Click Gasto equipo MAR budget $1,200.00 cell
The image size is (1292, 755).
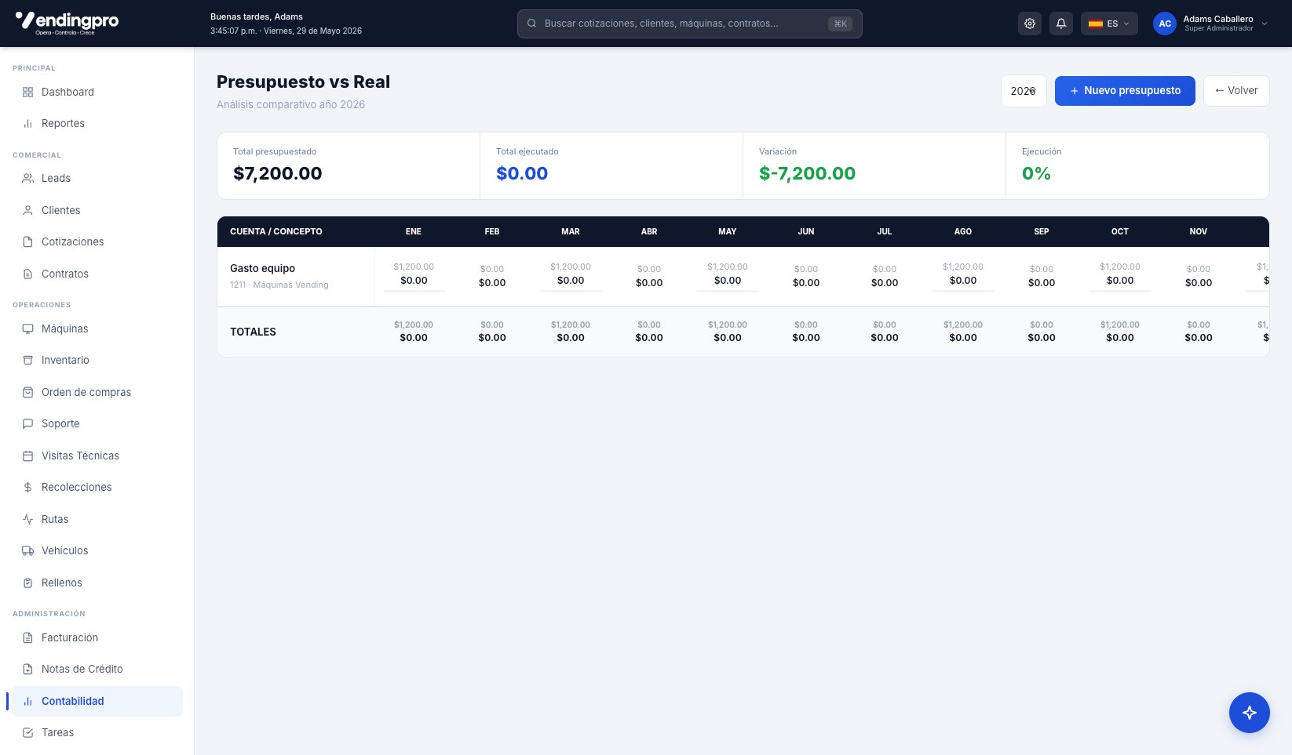pos(571,267)
